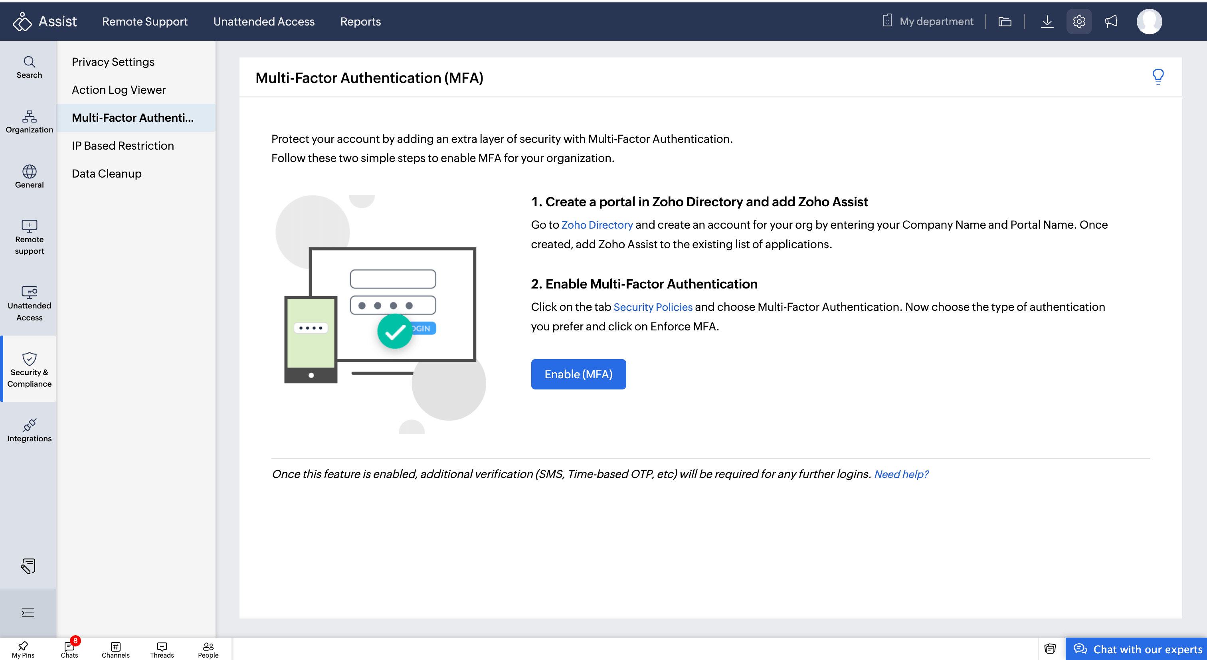Switch to Unattended Access top tab
Image resolution: width=1207 pixels, height=660 pixels.
point(264,22)
